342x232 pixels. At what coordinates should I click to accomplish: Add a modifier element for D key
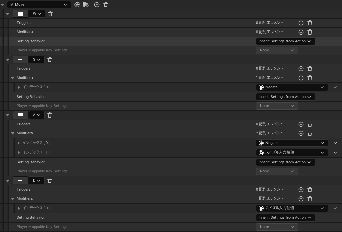coord(301,199)
